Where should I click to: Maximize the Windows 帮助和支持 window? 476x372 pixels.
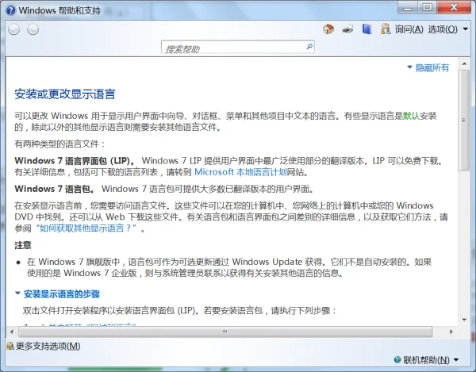428,7
